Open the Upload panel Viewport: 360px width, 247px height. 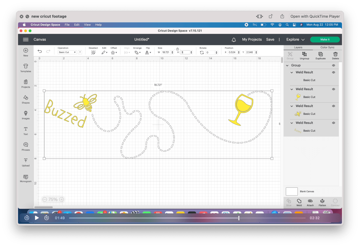click(x=26, y=162)
